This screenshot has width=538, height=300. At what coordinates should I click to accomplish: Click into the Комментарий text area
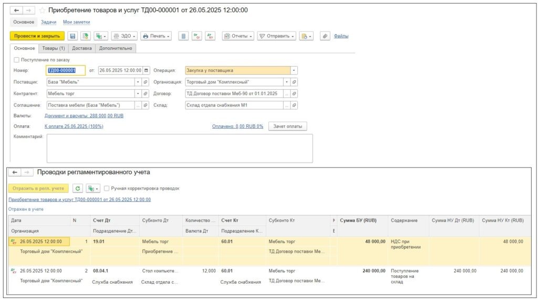pos(180,148)
